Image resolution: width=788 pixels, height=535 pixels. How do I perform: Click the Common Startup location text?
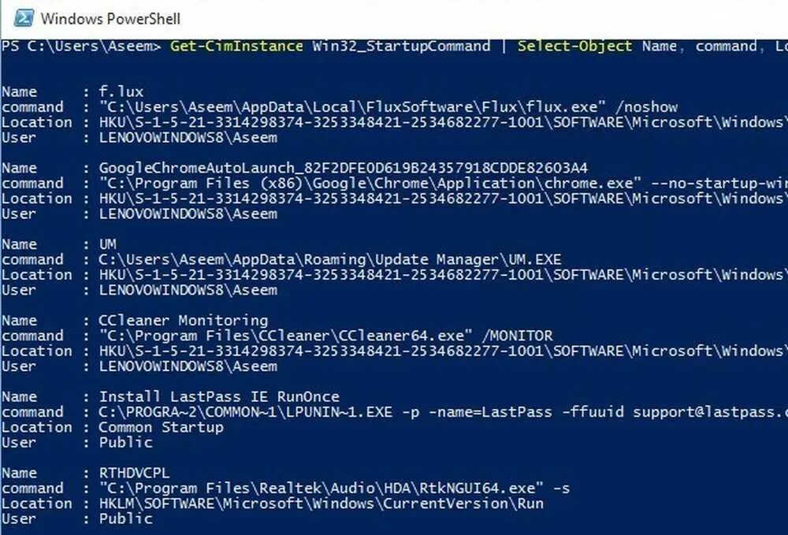coord(161,428)
